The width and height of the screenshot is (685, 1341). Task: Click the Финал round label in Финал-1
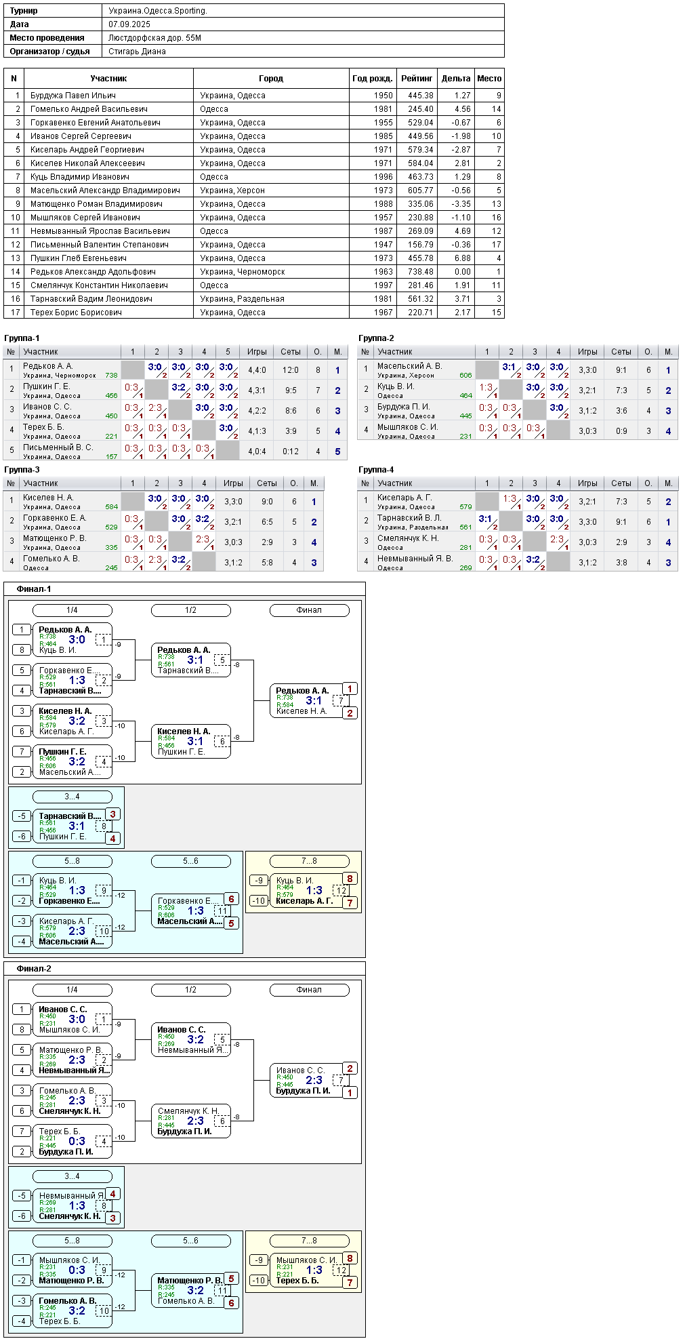coord(309,610)
